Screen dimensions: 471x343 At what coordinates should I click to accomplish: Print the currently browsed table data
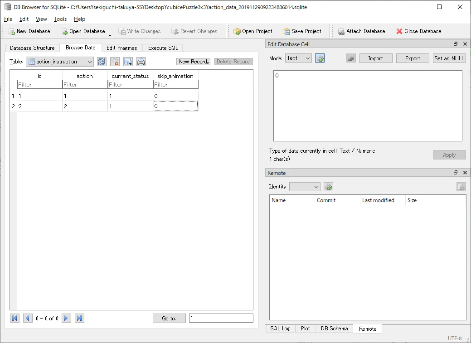(141, 62)
